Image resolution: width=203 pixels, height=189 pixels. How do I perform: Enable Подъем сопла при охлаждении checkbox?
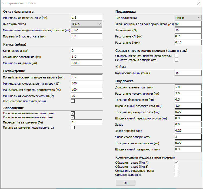pos(73,101)
